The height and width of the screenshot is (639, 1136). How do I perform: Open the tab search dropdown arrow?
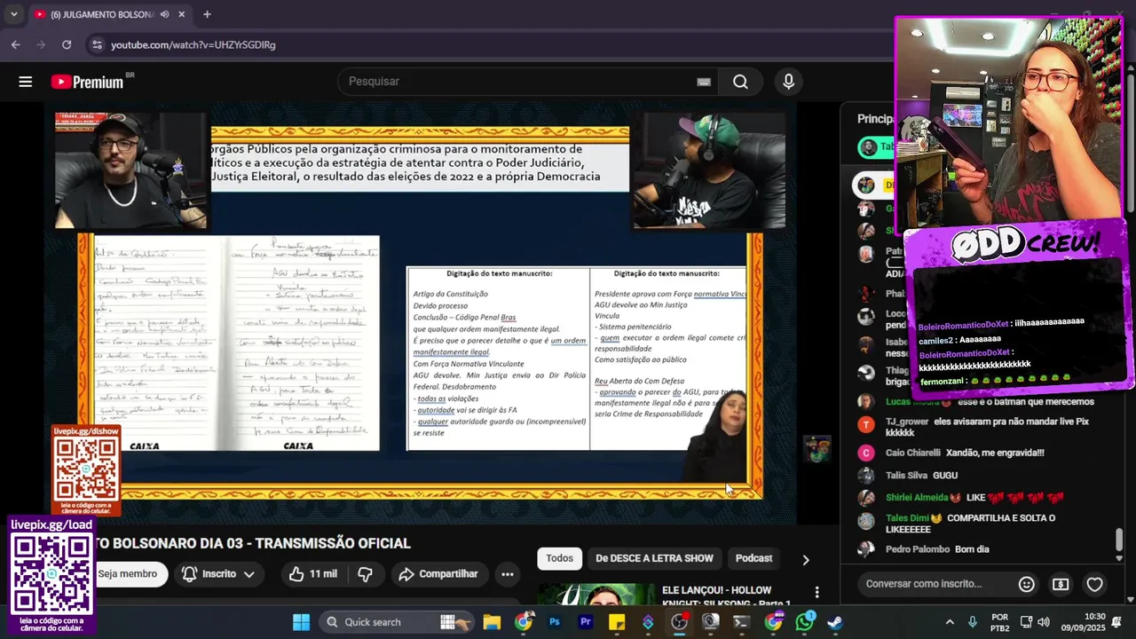pyautogui.click(x=13, y=14)
